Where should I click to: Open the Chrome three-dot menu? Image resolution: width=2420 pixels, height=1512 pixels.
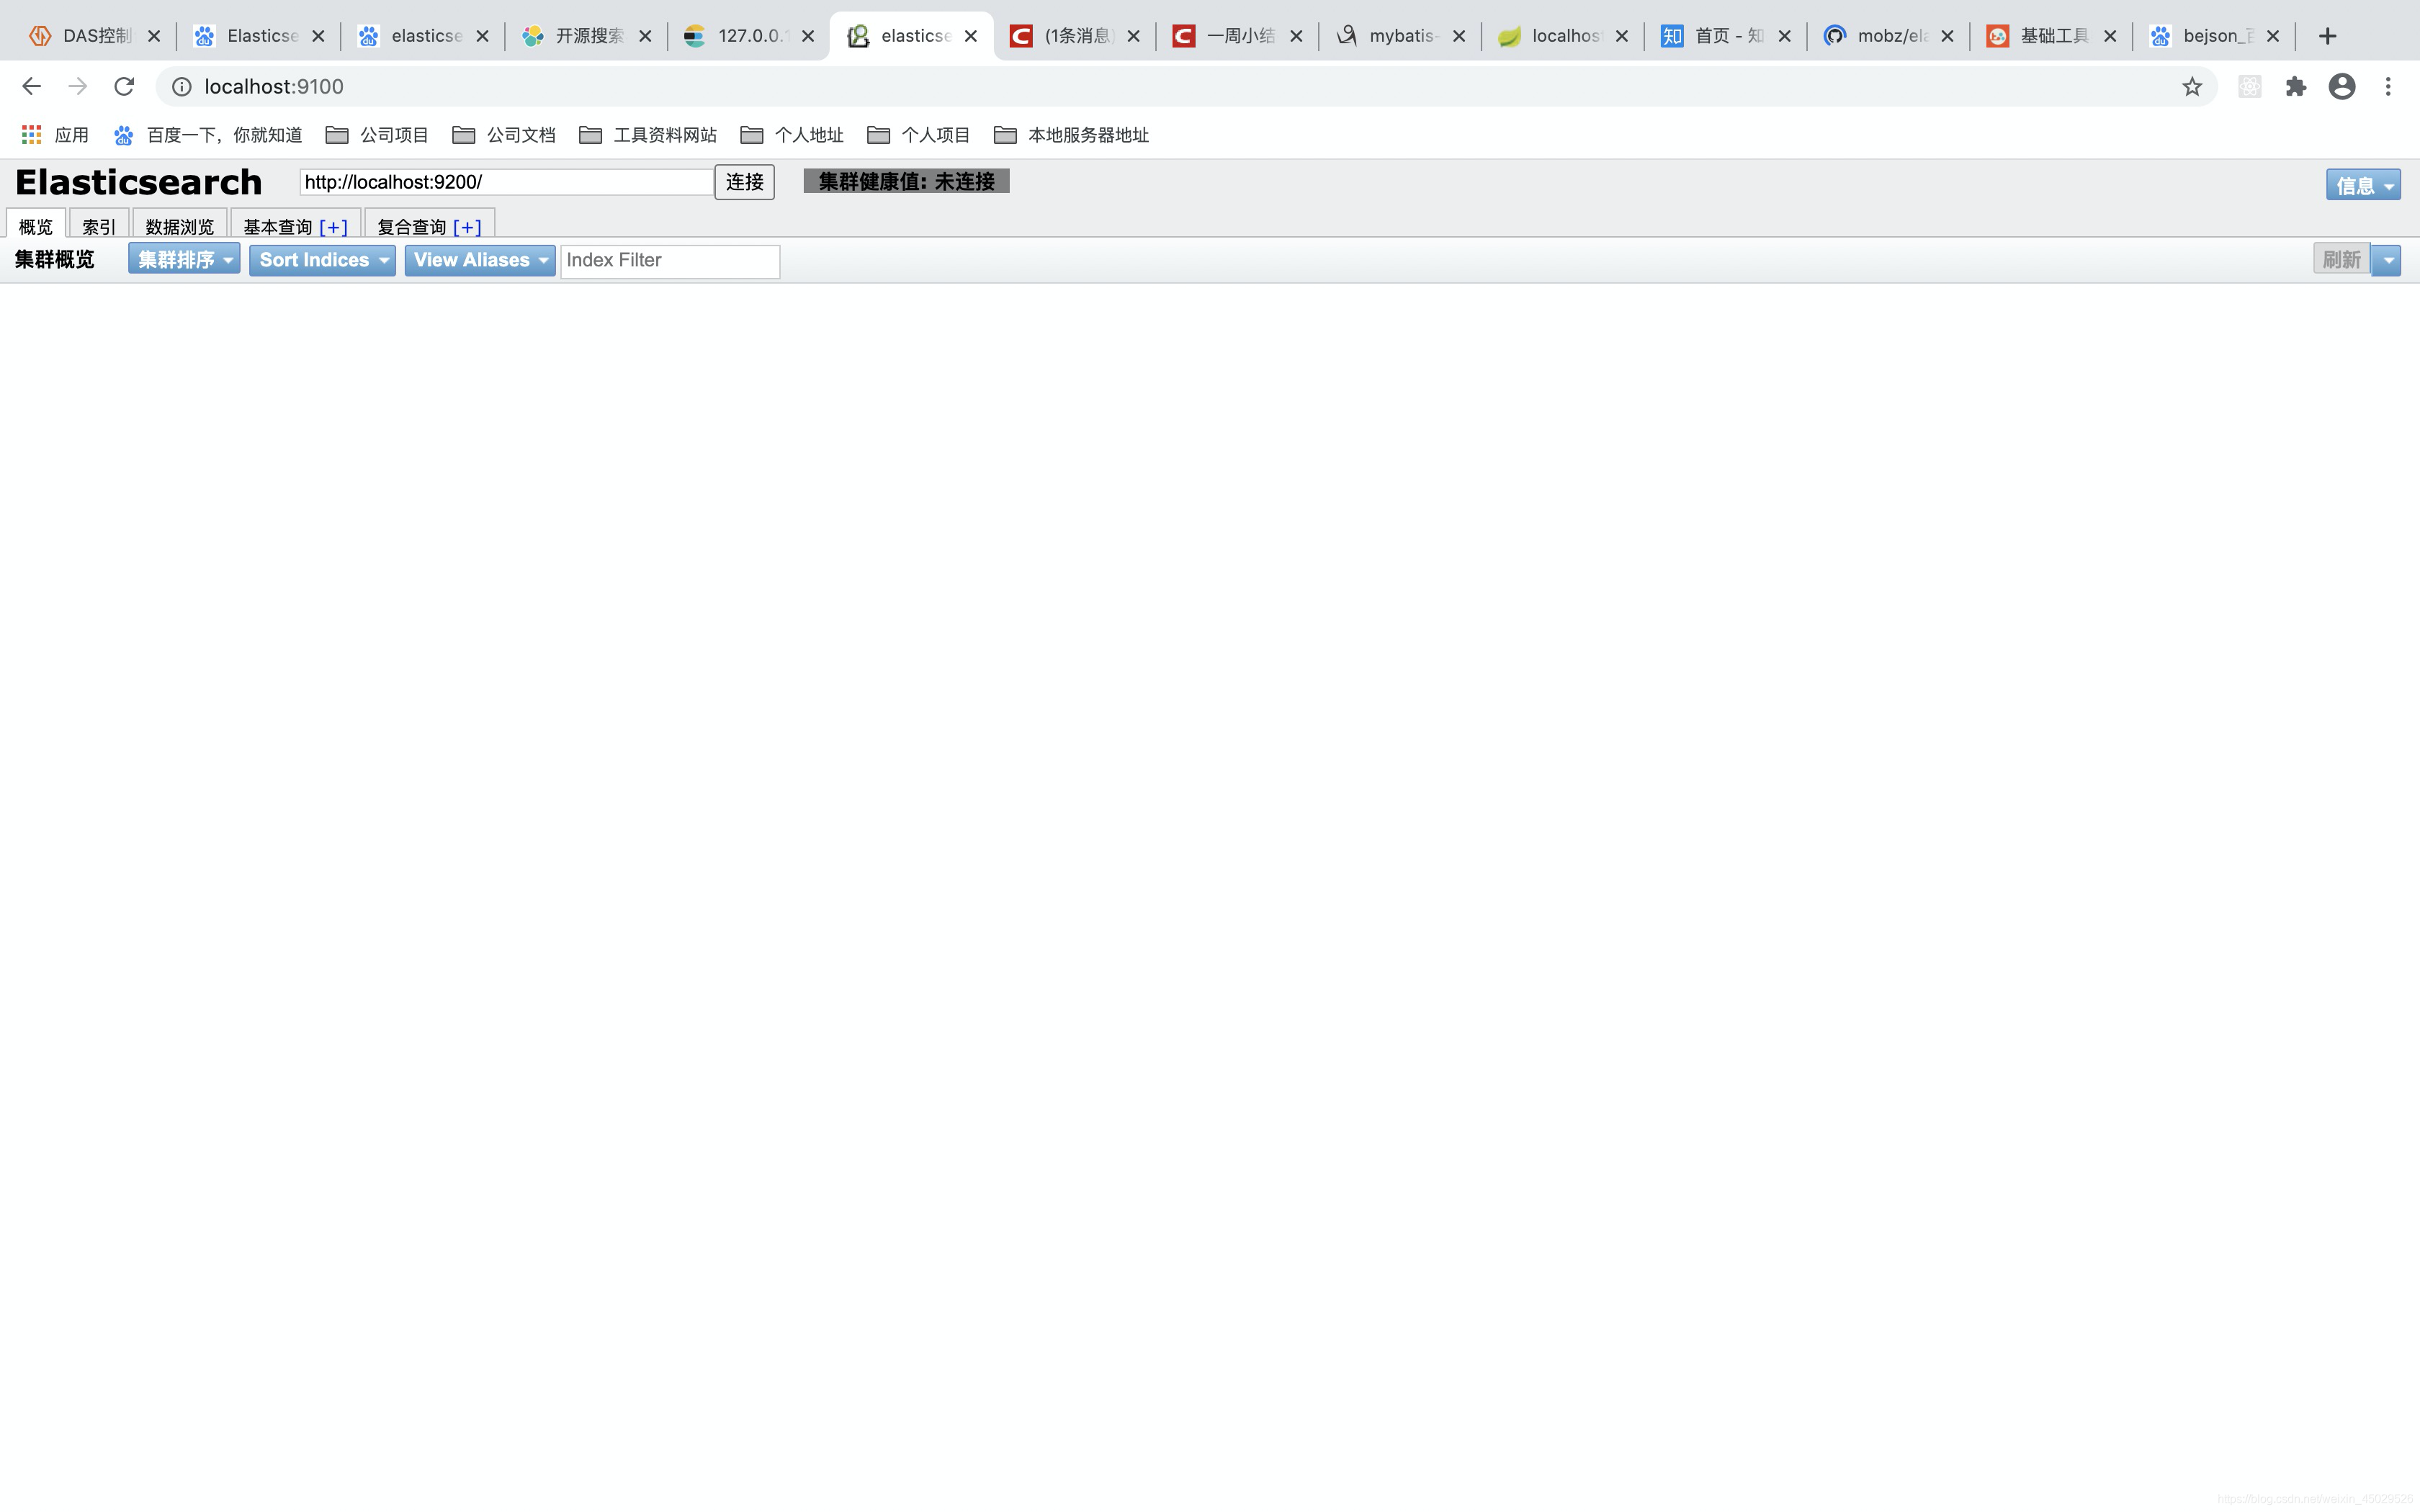coord(2388,87)
